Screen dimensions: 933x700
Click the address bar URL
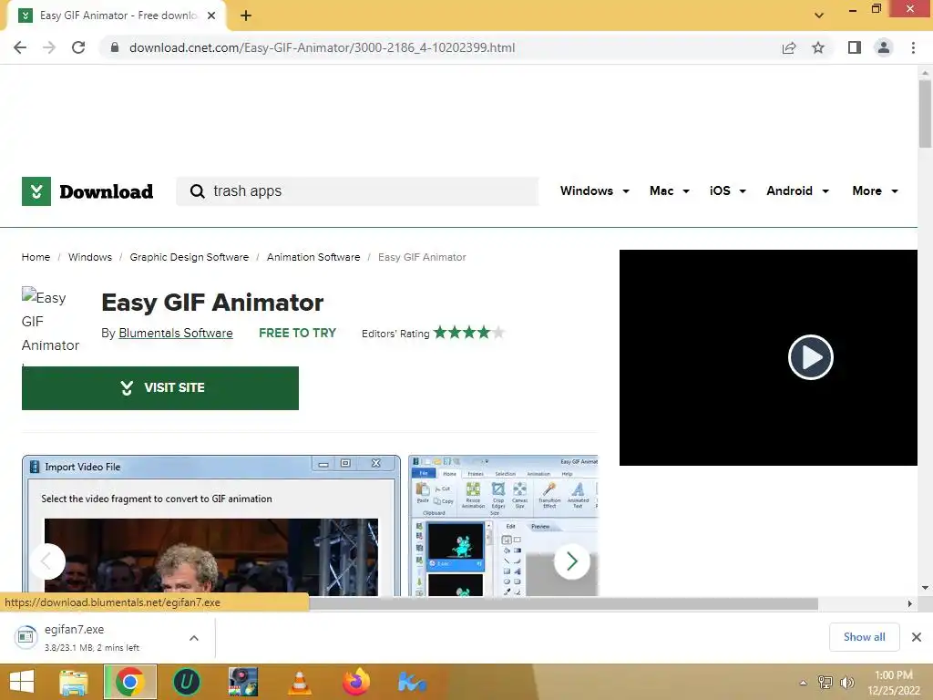click(322, 47)
